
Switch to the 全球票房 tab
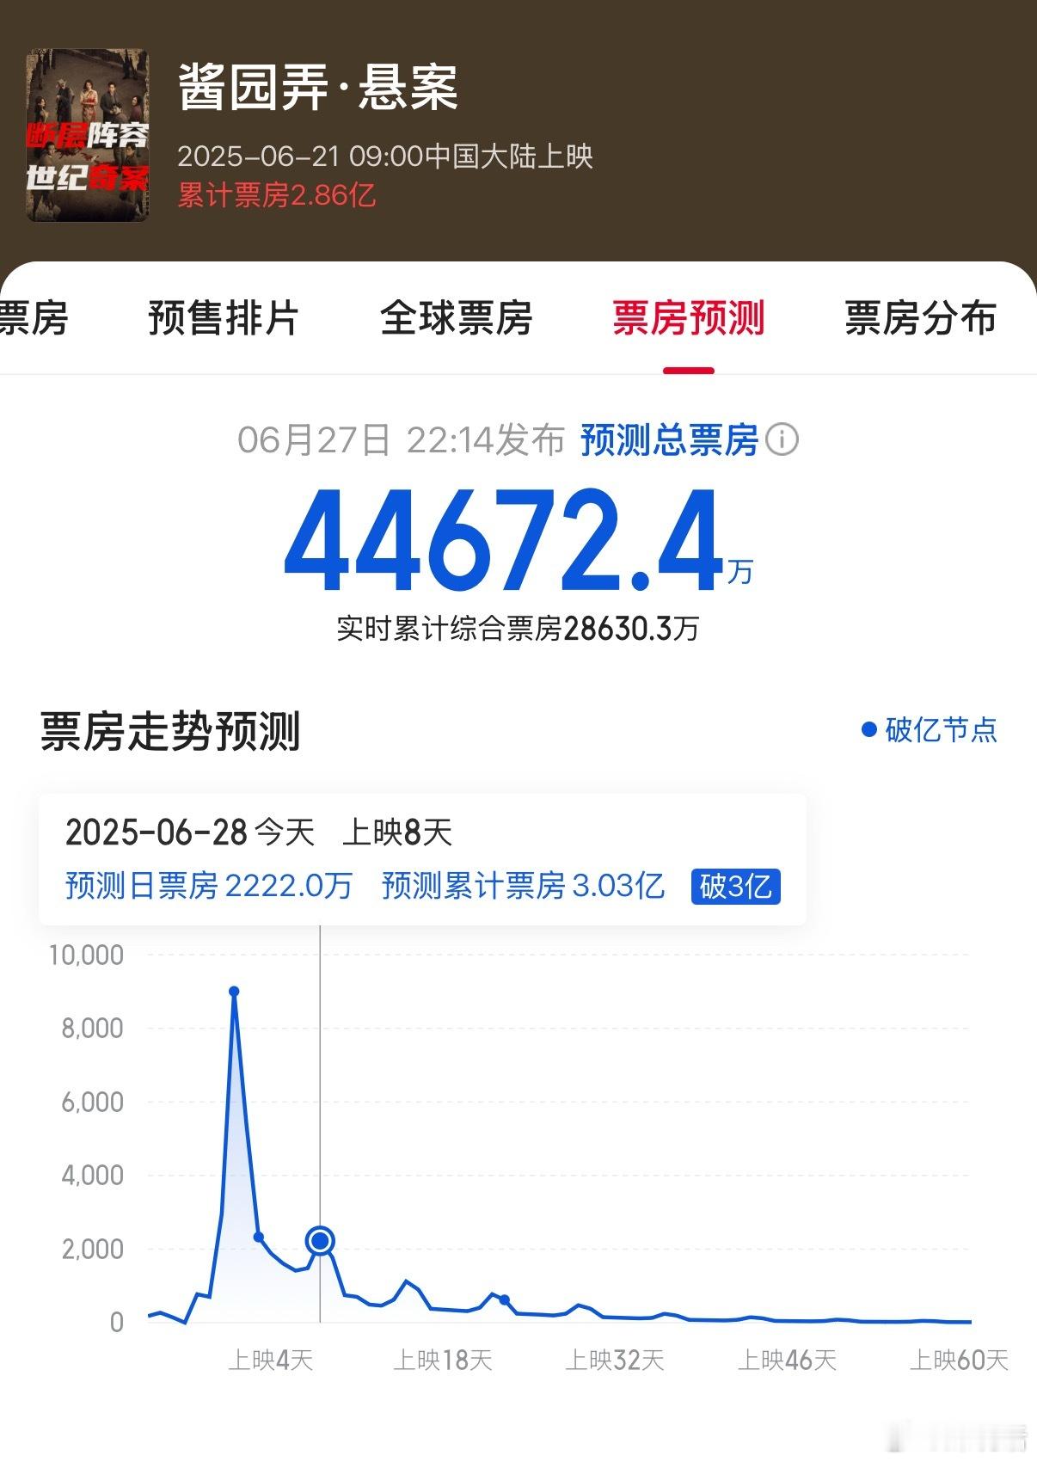tap(456, 318)
